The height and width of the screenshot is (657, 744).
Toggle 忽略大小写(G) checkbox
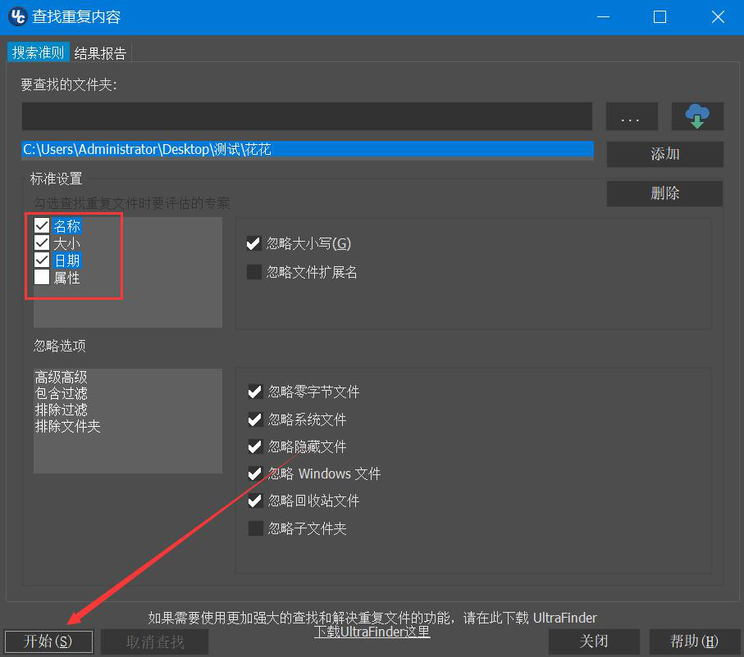tap(253, 243)
